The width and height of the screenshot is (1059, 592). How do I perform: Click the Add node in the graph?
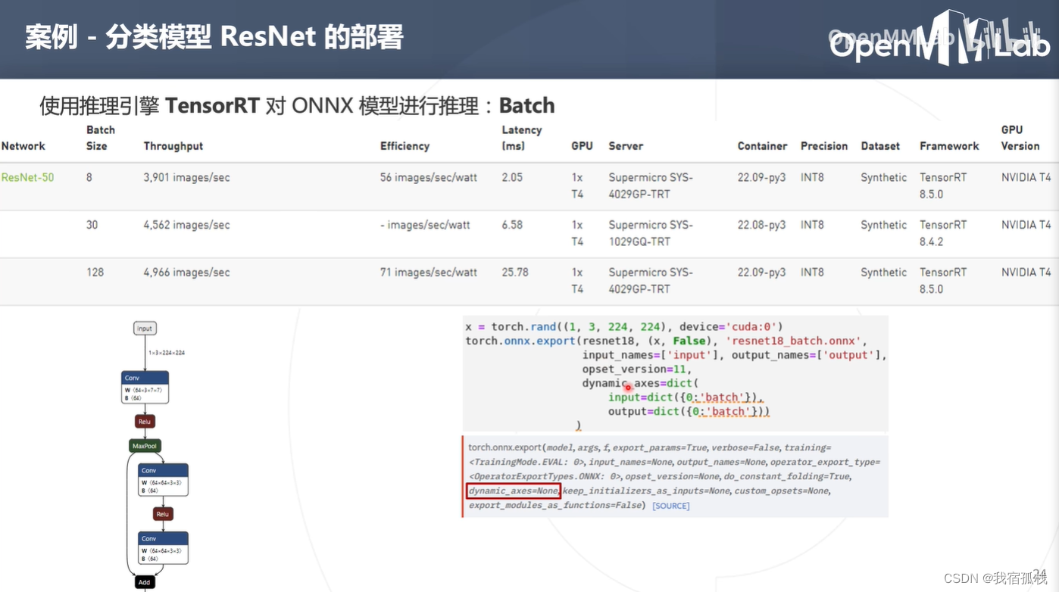point(145,582)
